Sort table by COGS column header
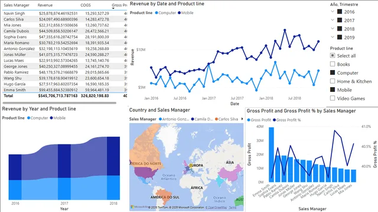 pos(86,5)
